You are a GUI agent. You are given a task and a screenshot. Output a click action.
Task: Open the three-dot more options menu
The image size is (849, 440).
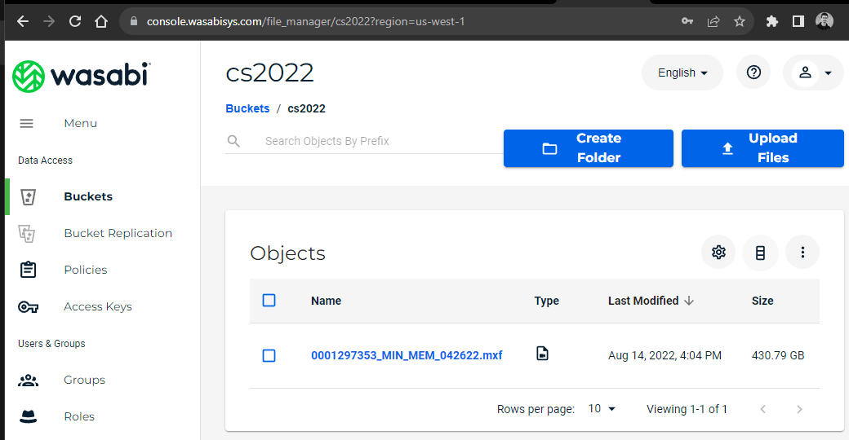pos(802,253)
